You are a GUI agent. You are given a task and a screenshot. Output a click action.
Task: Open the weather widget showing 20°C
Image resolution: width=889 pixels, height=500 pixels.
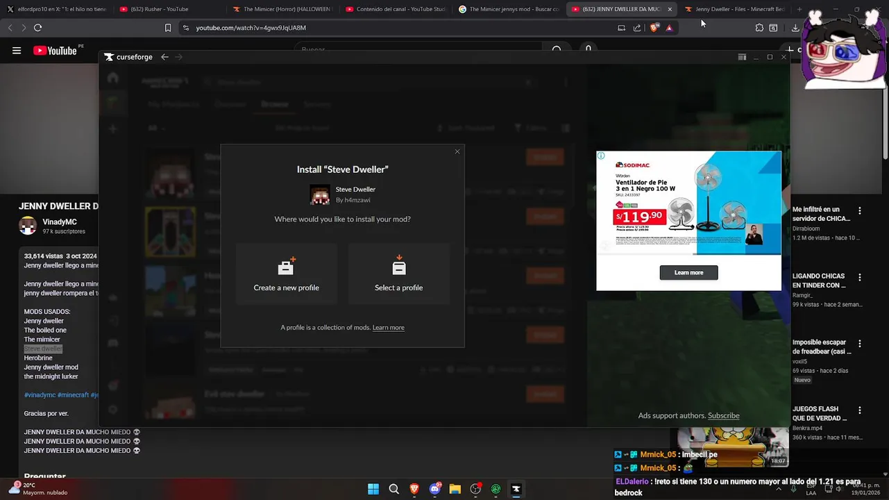coord(38,489)
